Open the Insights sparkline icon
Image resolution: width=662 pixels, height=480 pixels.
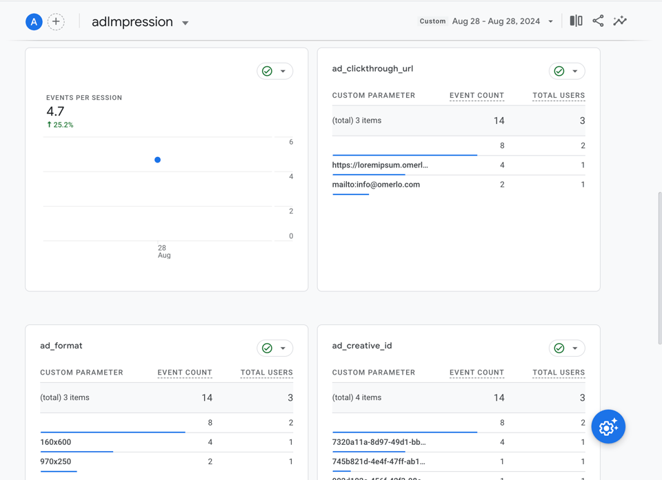[x=620, y=21]
